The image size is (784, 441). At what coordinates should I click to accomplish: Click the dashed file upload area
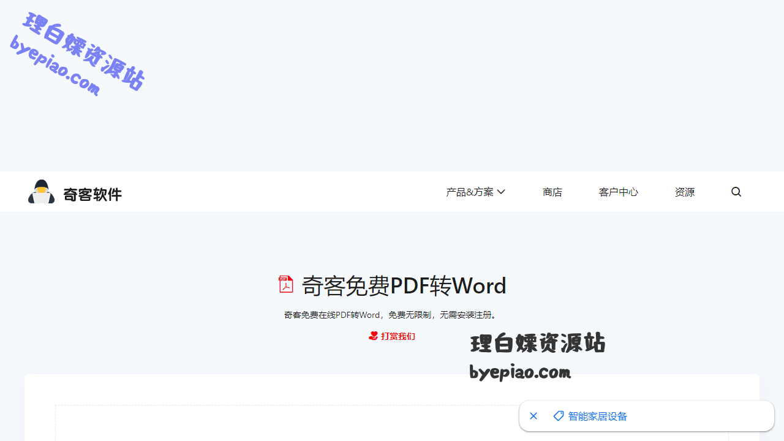coord(392,423)
